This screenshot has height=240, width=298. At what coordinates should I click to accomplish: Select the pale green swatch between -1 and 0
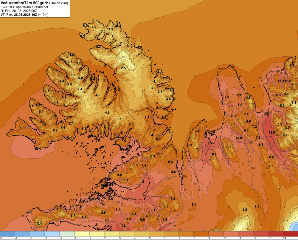click(67, 234)
